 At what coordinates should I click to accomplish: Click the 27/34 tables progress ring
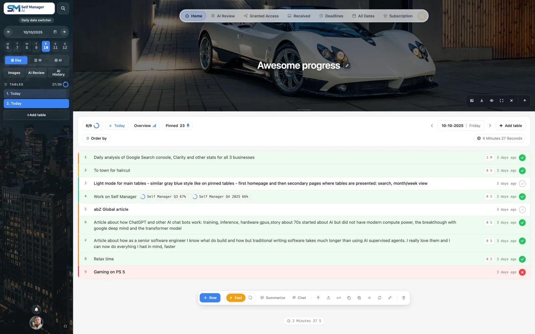(66, 85)
